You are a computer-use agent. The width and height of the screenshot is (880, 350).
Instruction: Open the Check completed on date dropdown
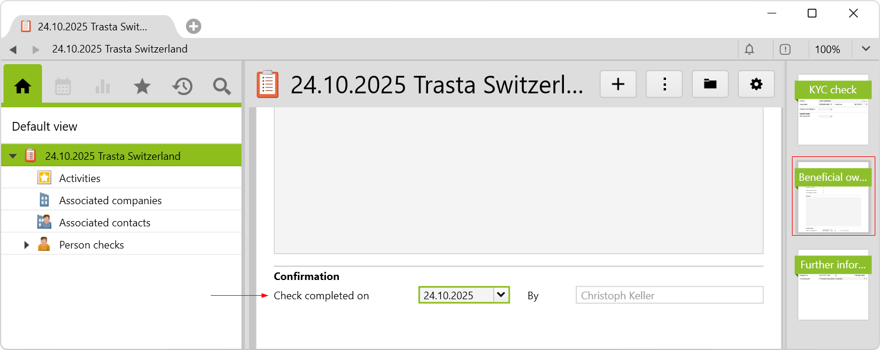(500, 295)
